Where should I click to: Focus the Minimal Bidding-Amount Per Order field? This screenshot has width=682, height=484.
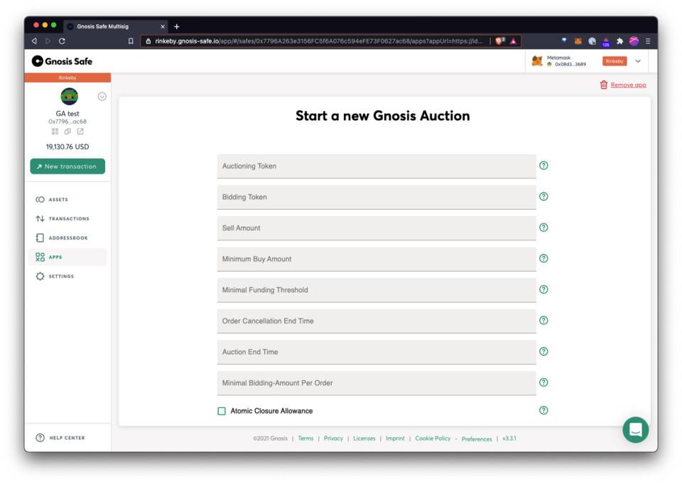click(377, 382)
